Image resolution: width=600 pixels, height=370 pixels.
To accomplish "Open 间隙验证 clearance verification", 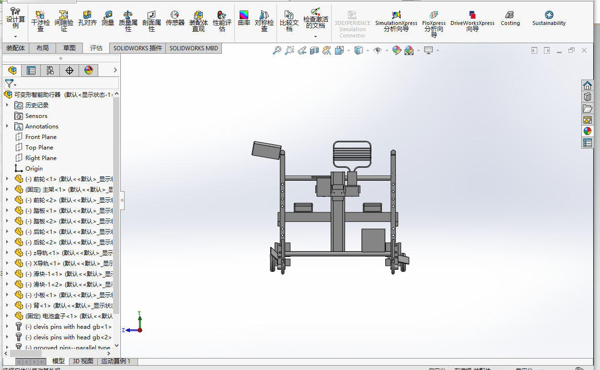I will (x=64, y=22).
